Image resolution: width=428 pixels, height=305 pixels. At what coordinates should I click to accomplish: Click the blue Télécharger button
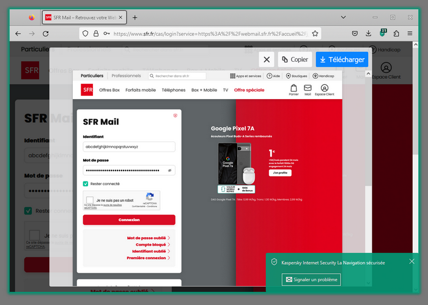pyautogui.click(x=342, y=59)
